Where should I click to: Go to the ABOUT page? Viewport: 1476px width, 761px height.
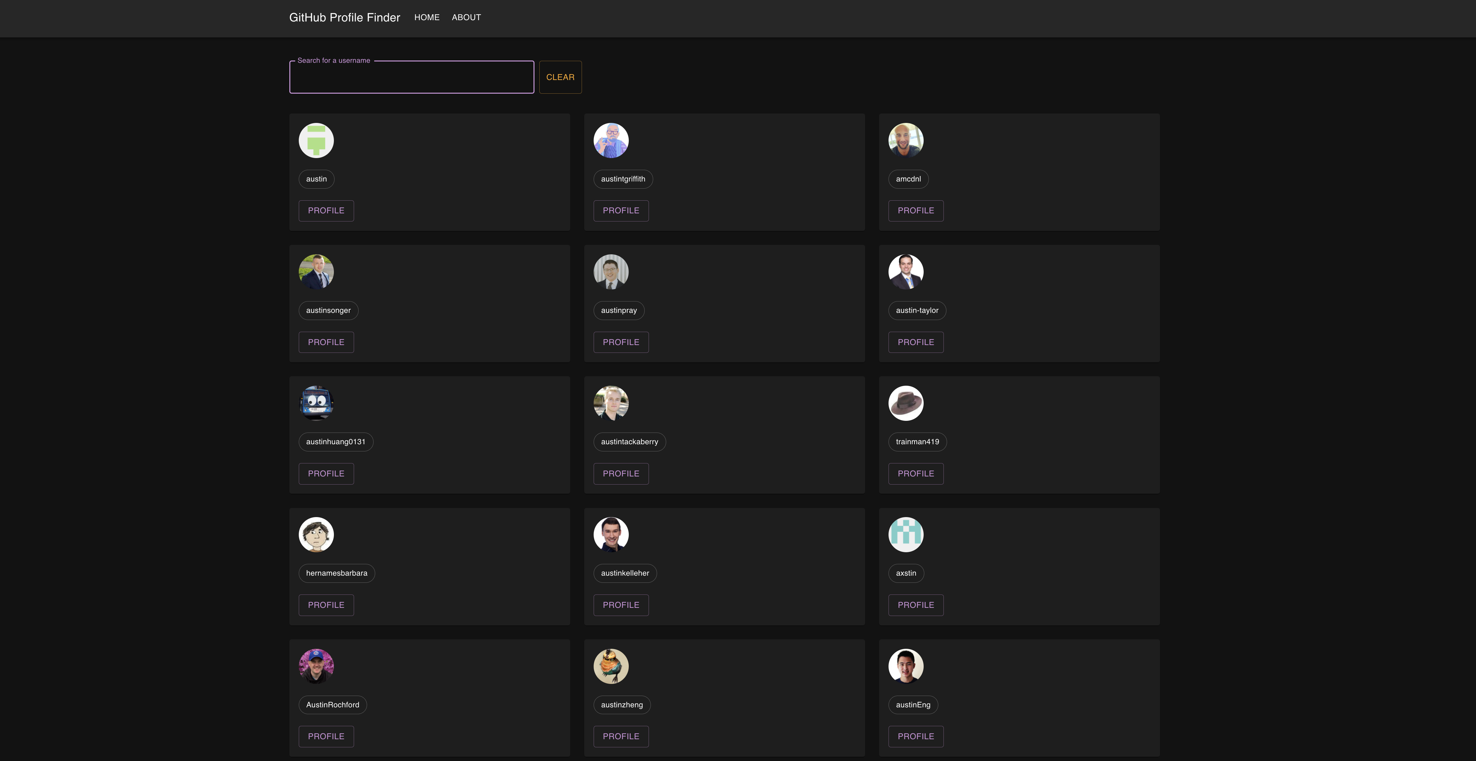point(466,18)
